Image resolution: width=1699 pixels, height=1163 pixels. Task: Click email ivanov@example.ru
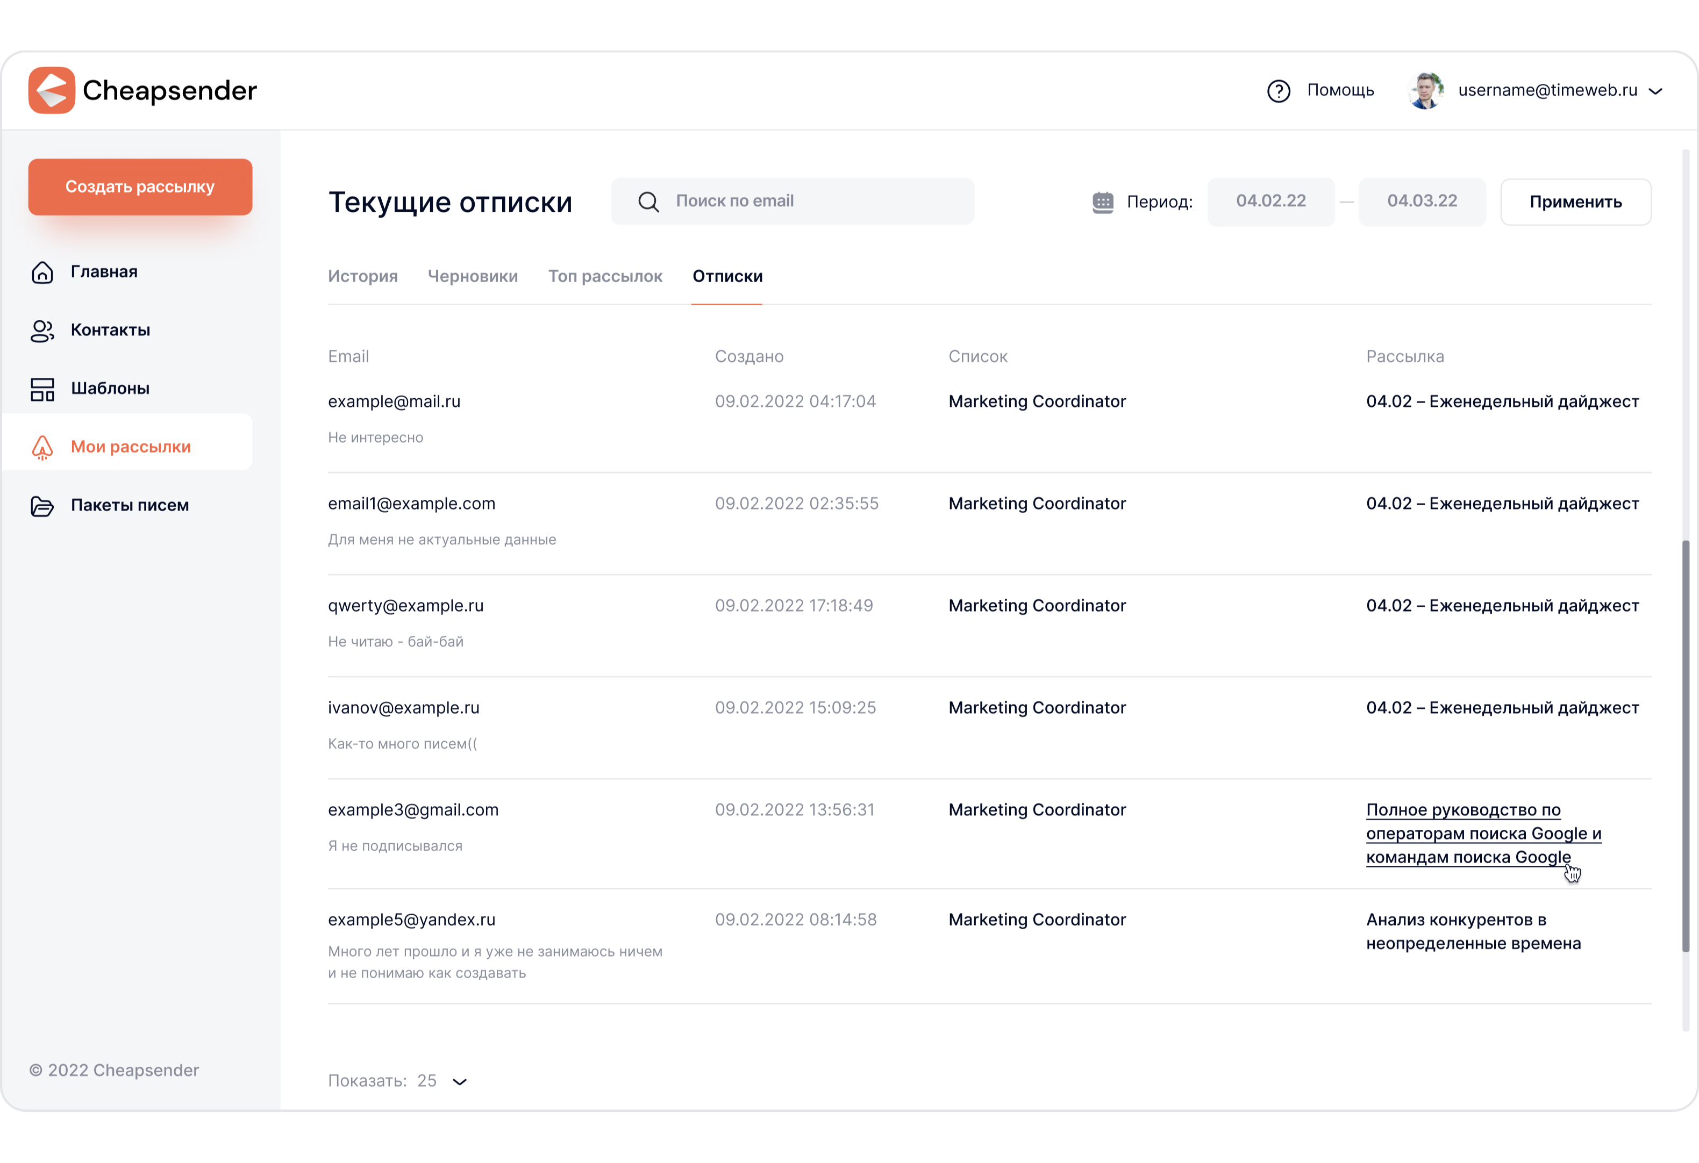pos(404,708)
